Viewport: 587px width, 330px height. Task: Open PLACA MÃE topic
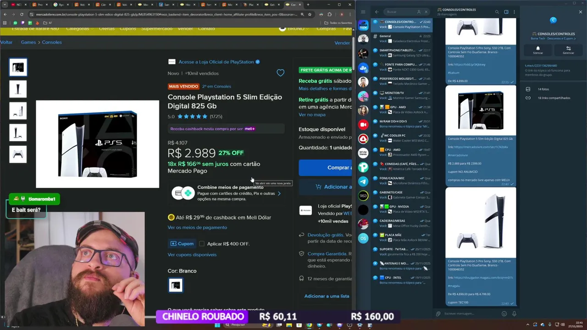point(401,237)
